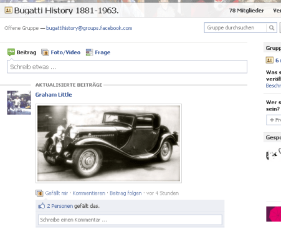
Task: Click Kommentieren under the car photo
Action: [89, 193]
